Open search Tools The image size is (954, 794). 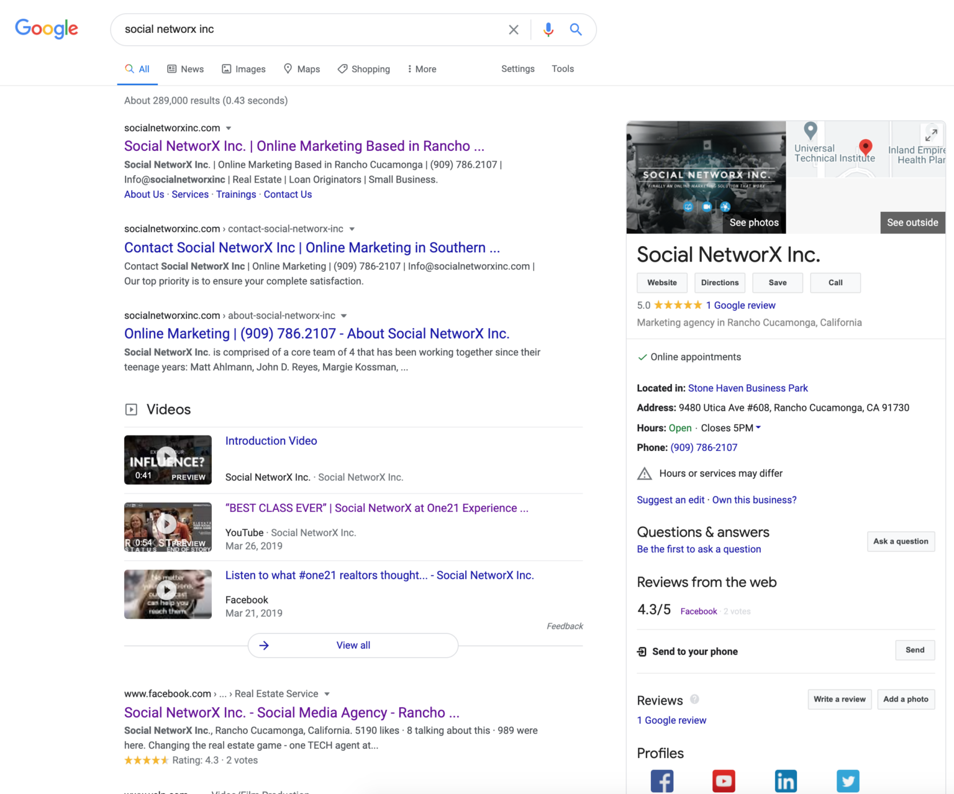click(563, 69)
